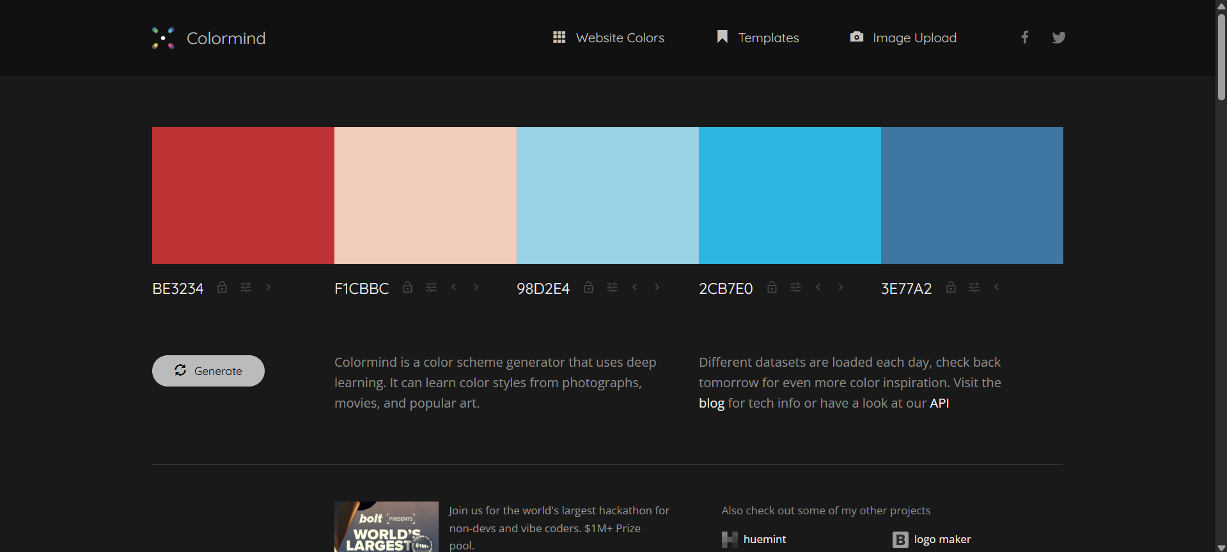Image resolution: width=1227 pixels, height=552 pixels.
Task: Click the bolt hackathon ad thumbnail
Action: pyautogui.click(x=386, y=527)
